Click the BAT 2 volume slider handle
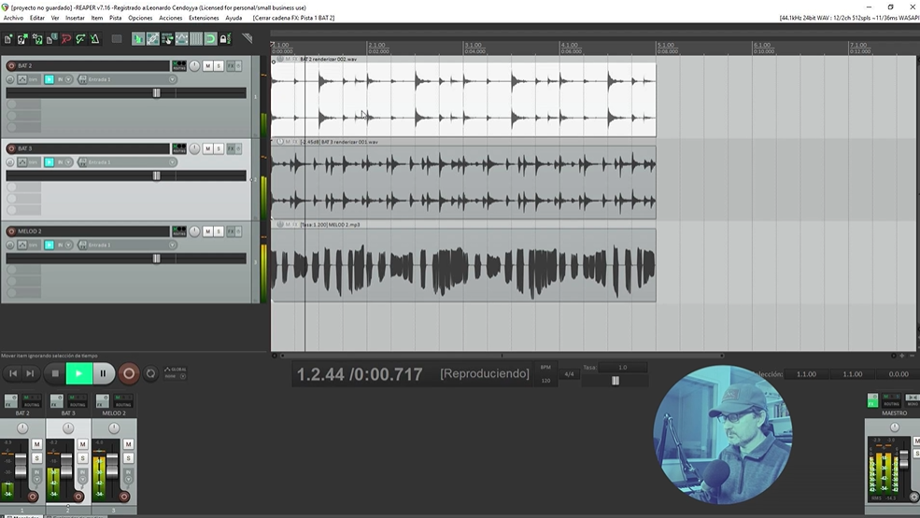 click(x=156, y=92)
